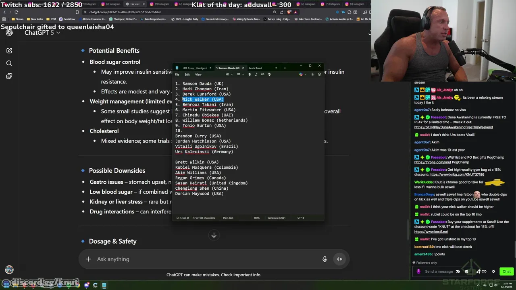The height and width of the screenshot is (290, 516).
Task: Click the line 'Regan Grimes (Canada)' in Notepad
Action: pos(200,178)
